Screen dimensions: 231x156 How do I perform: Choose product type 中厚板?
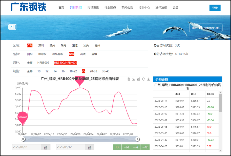[43, 54]
